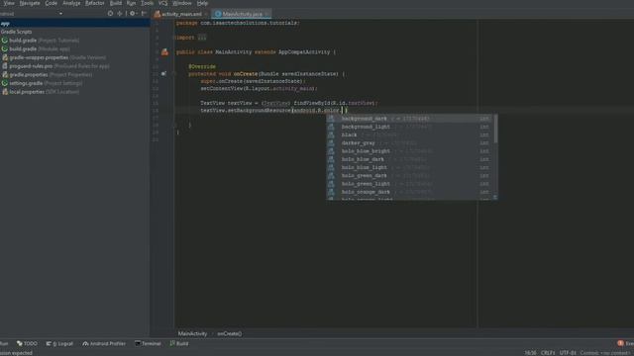The height and width of the screenshot is (356, 634).
Task: Click the related XML file gutter icon
Action: [164, 51]
